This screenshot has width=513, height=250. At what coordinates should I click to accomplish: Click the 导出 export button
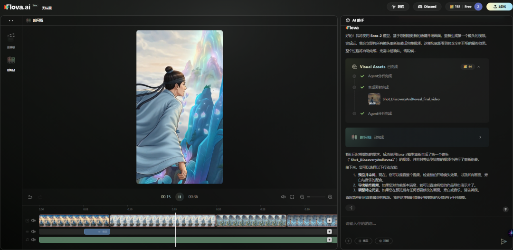coord(499,7)
